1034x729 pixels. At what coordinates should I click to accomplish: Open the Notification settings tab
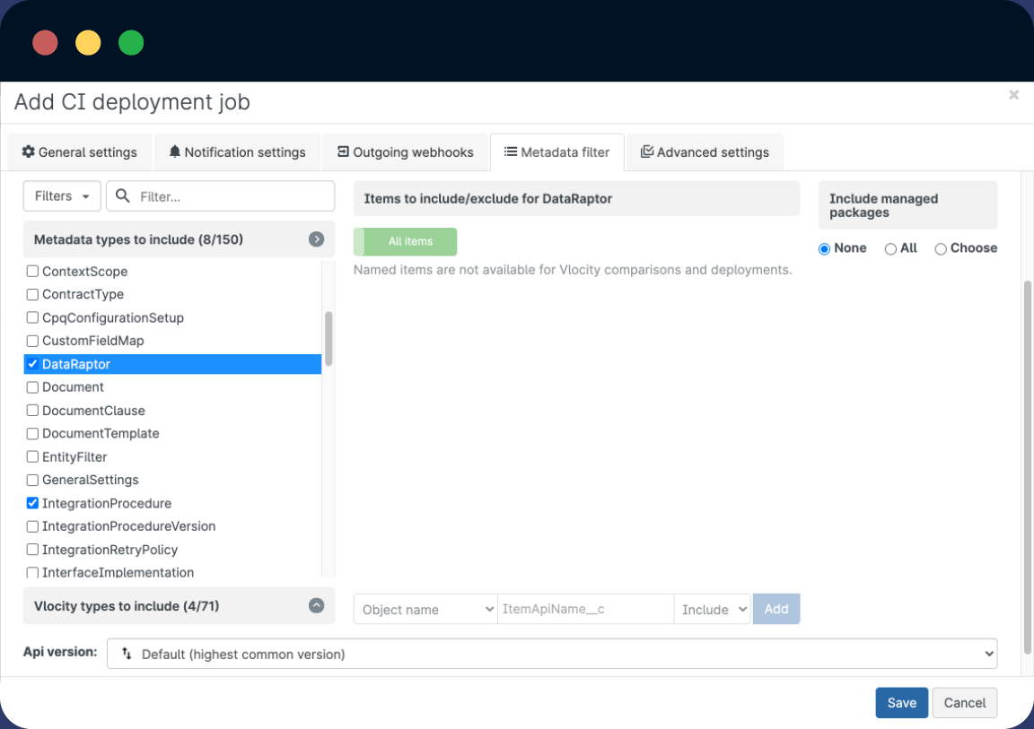click(236, 152)
